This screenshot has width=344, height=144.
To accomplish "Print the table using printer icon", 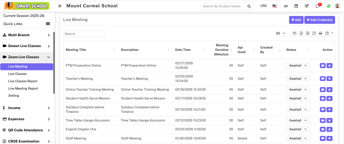I will click(320, 33).
